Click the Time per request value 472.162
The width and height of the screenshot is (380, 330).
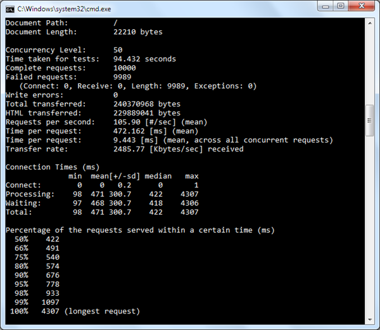[129, 131]
